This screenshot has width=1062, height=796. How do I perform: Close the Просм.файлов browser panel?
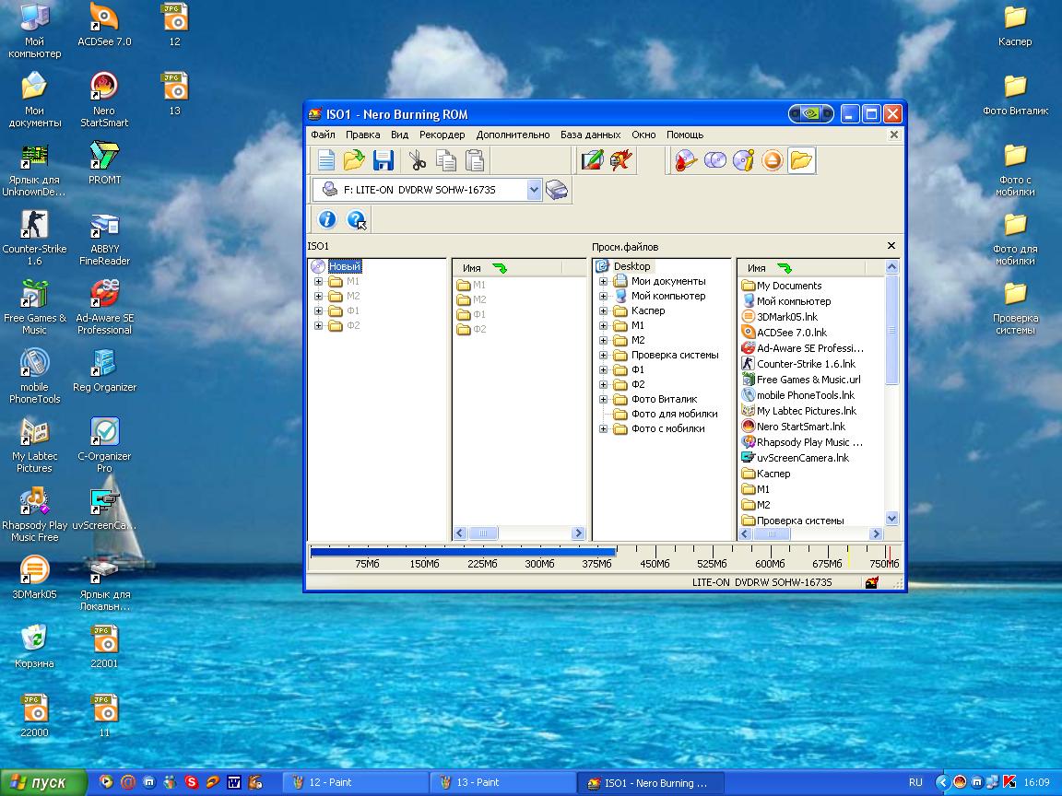(x=891, y=246)
